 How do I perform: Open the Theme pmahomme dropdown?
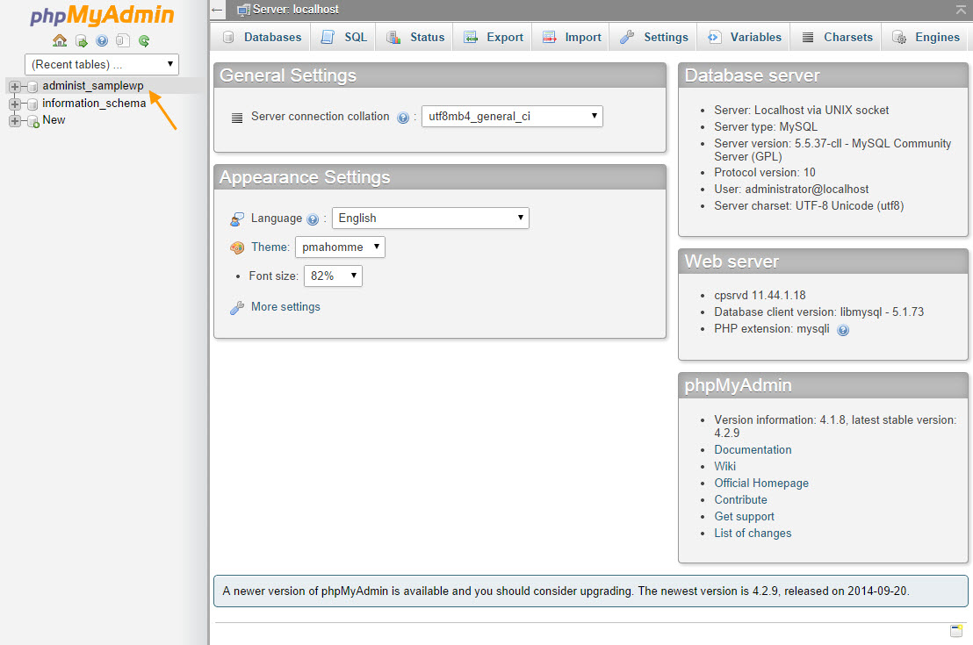click(x=340, y=247)
